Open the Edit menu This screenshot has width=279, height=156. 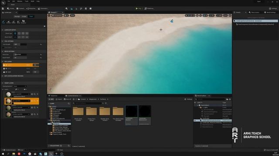pyautogui.click(x=14, y=1)
